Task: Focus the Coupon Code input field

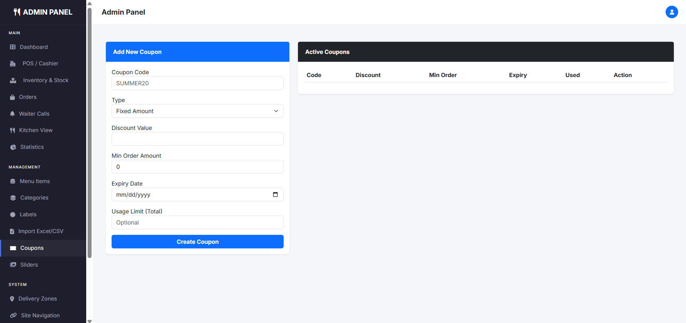Action: (x=197, y=83)
